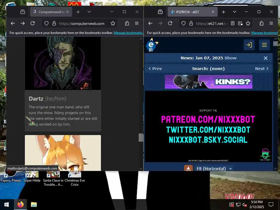Screen dimensions: 280x210
Task: Open the notification center icon
Action: pos(271,205)
